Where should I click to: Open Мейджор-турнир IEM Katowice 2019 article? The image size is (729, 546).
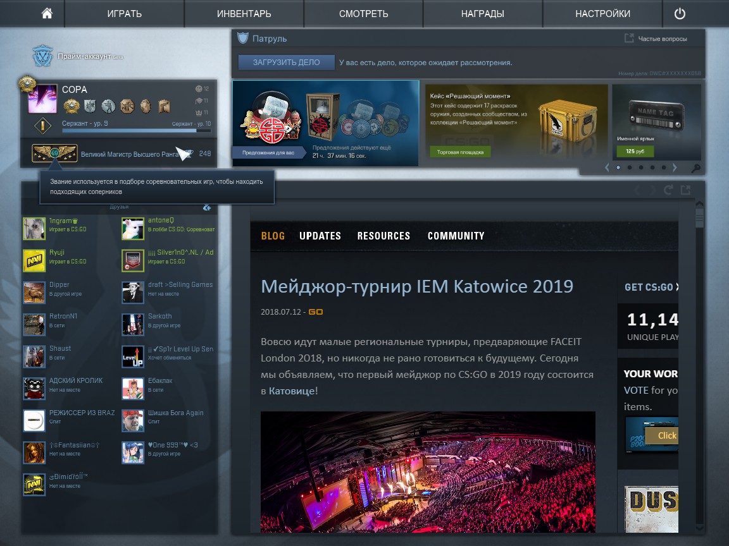(416, 286)
